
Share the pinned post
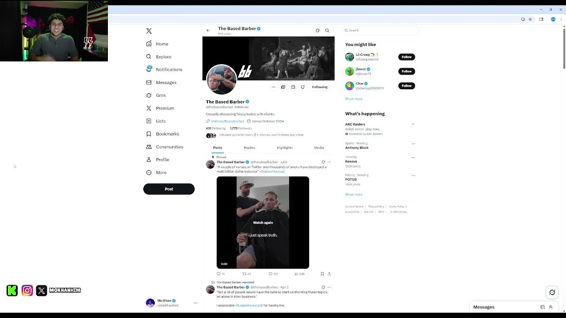329,274
